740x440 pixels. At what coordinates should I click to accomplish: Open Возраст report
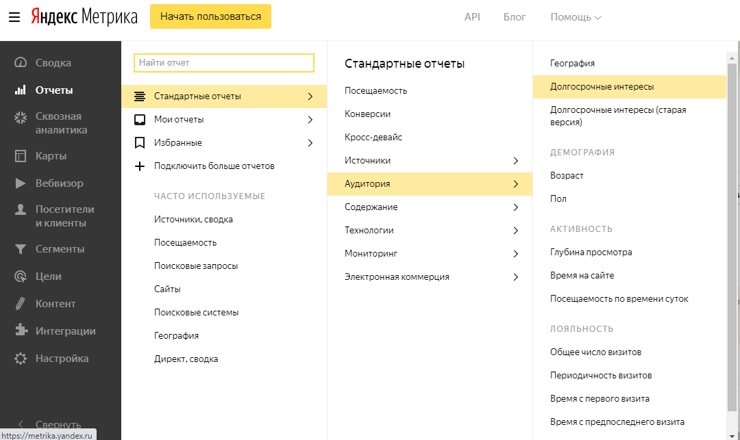click(x=567, y=175)
